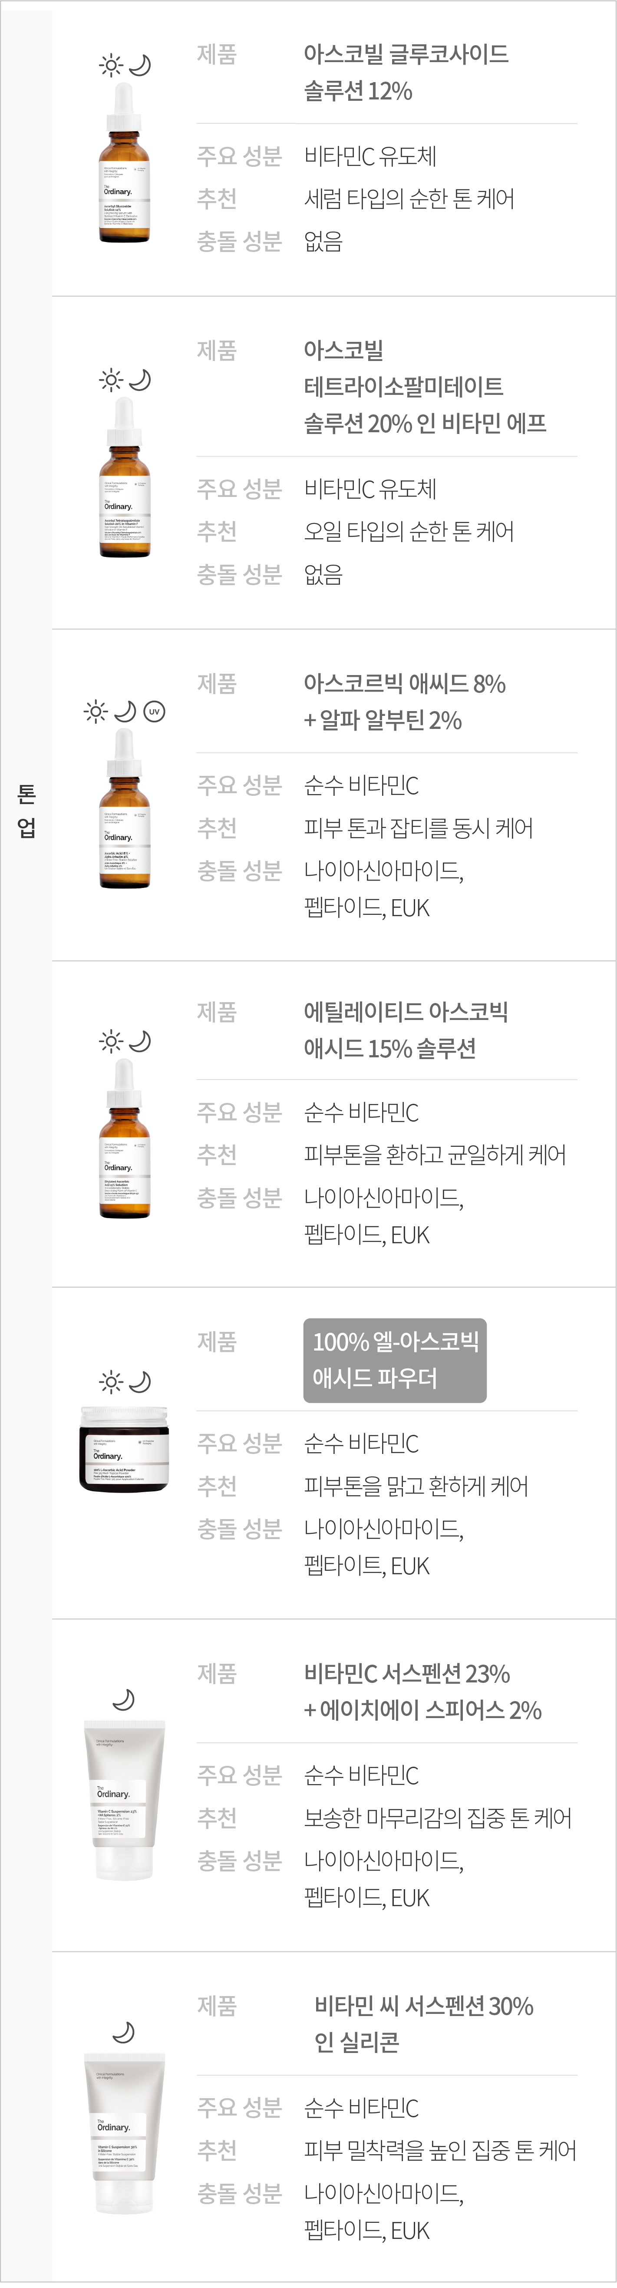
Task: Open 아스코빌 글루코사이드 솔루션 12% product title
Action: coord(406,72)
